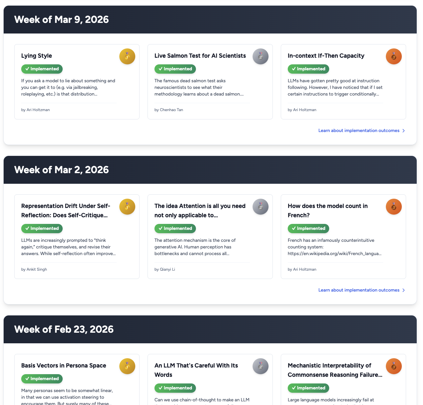
Task: Click Implemented badge on Live Salmon Test card
Action: tap(175, 69)
